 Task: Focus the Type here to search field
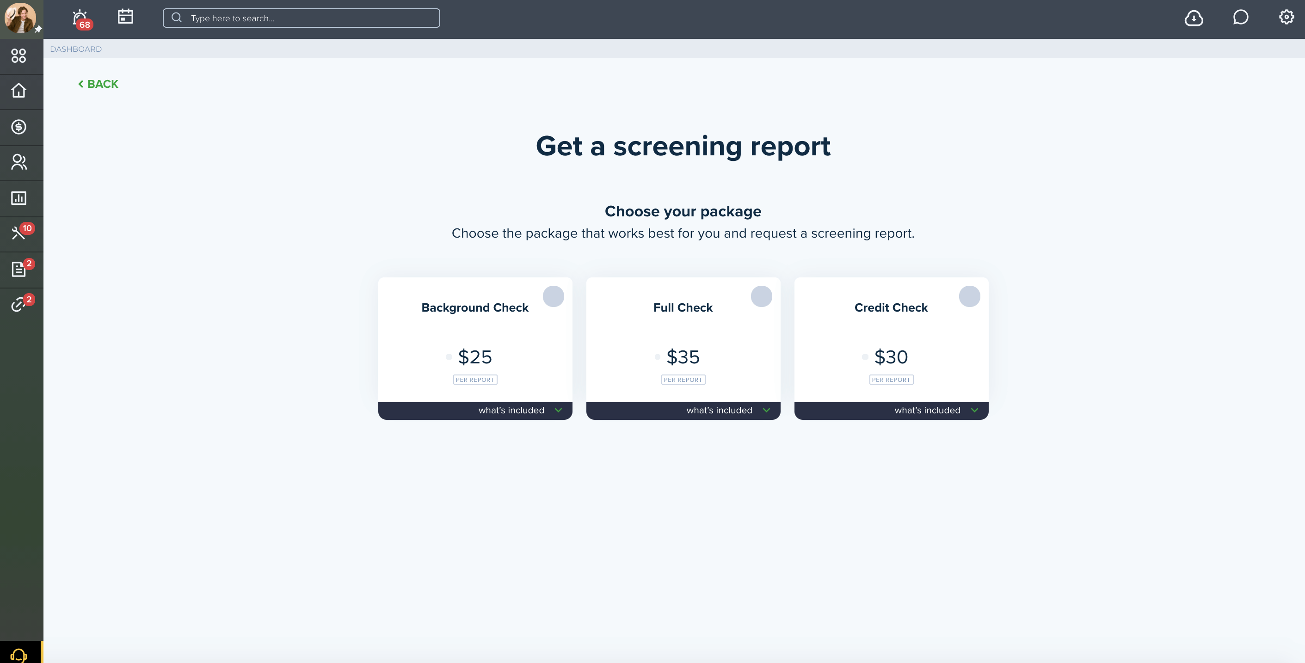[302, 18]
